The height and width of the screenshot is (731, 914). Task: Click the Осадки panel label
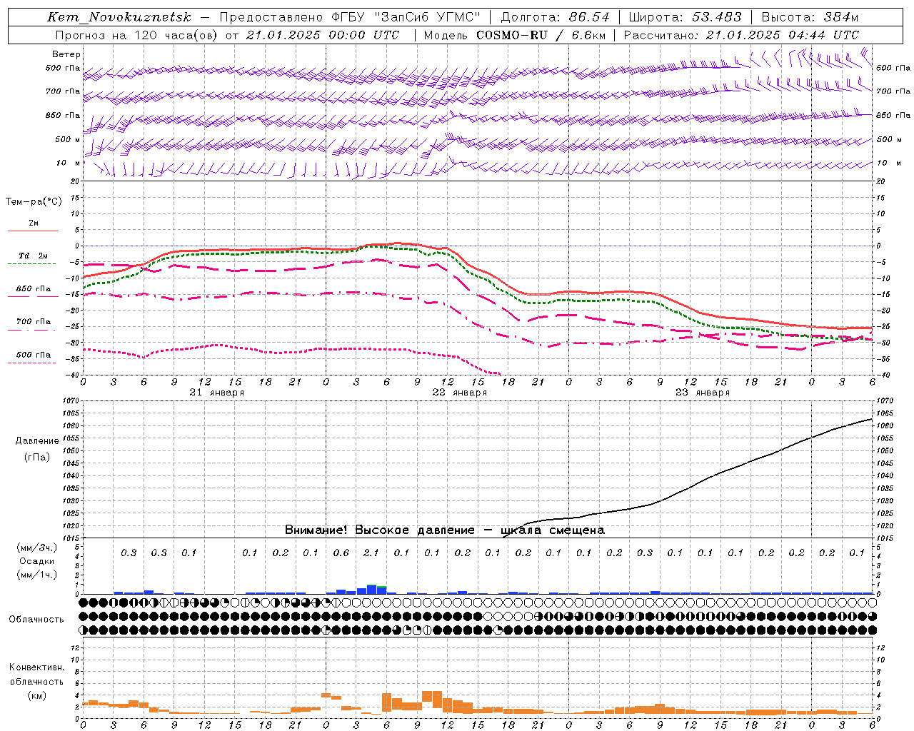[36, 561]
